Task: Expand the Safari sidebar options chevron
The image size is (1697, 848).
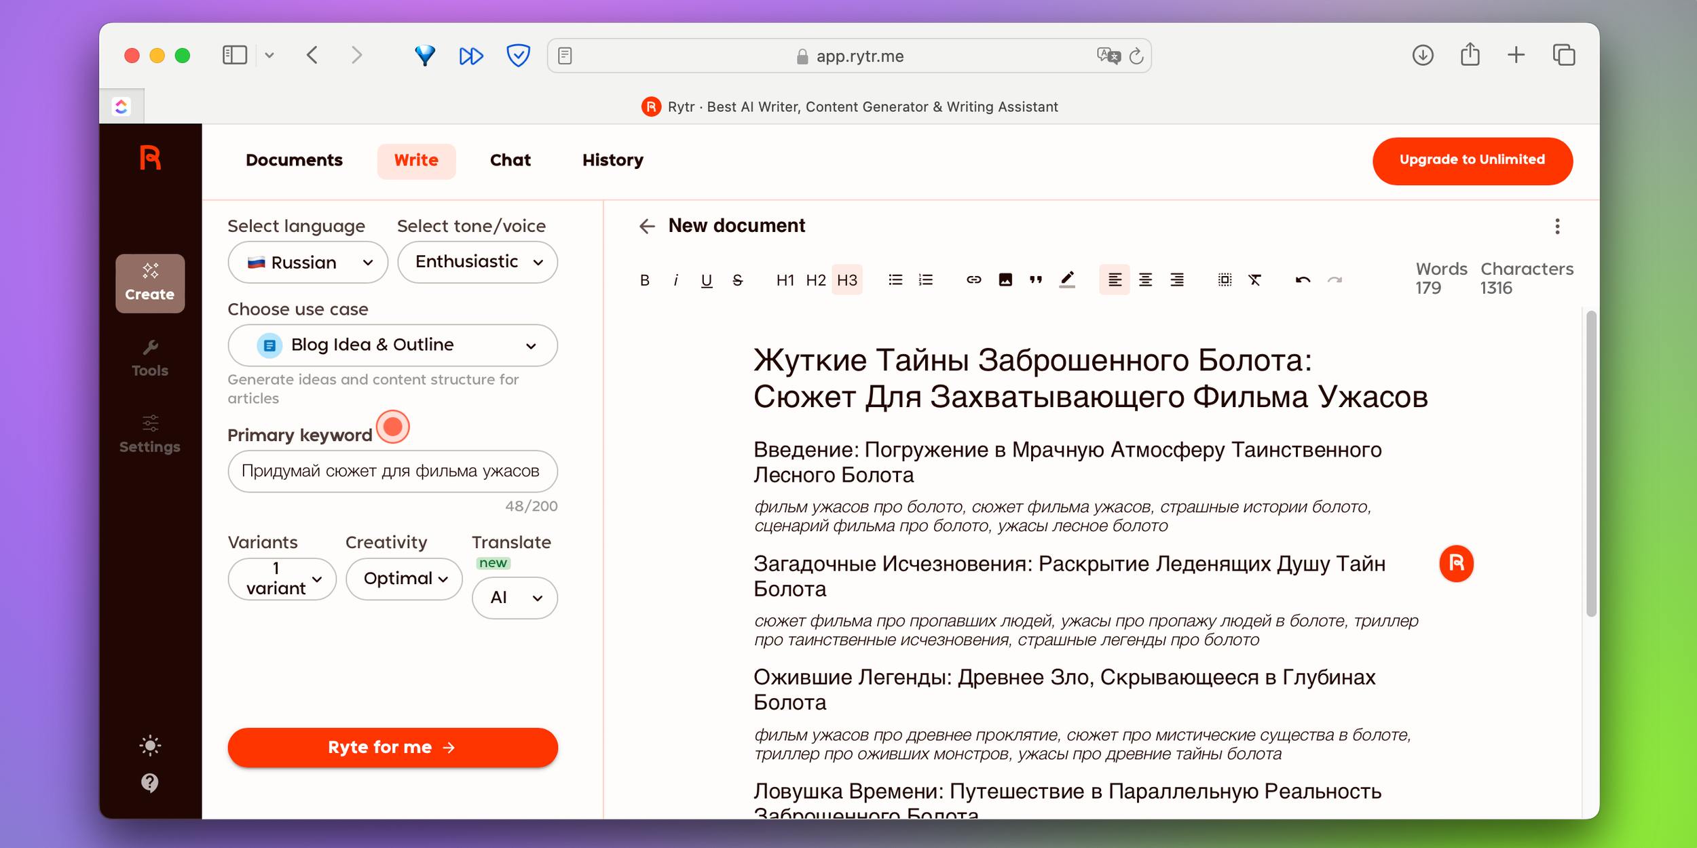Action: [269, 56]
